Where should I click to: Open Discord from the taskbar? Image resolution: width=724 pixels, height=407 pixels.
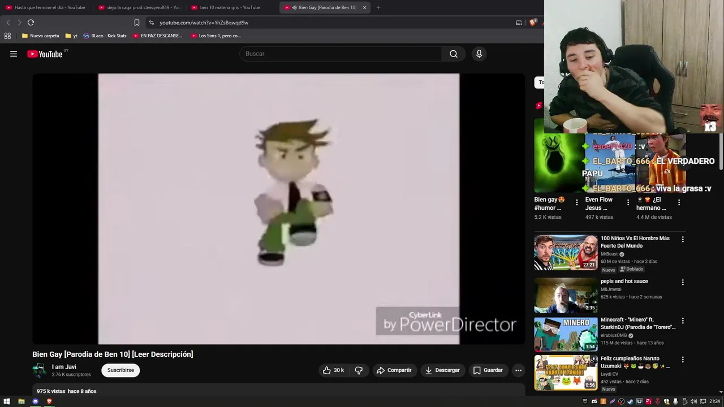tap(36, 401)
